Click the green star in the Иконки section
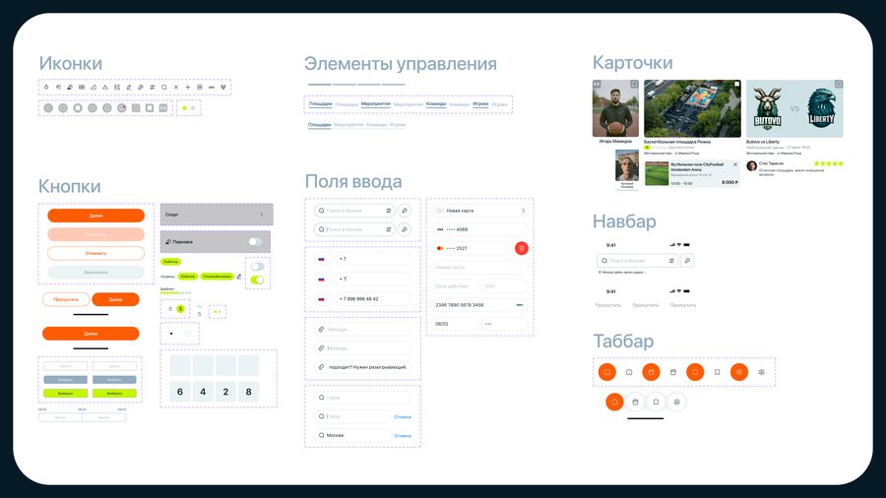Viewport: 886px width, 498px height. click(x=184, y=108)
